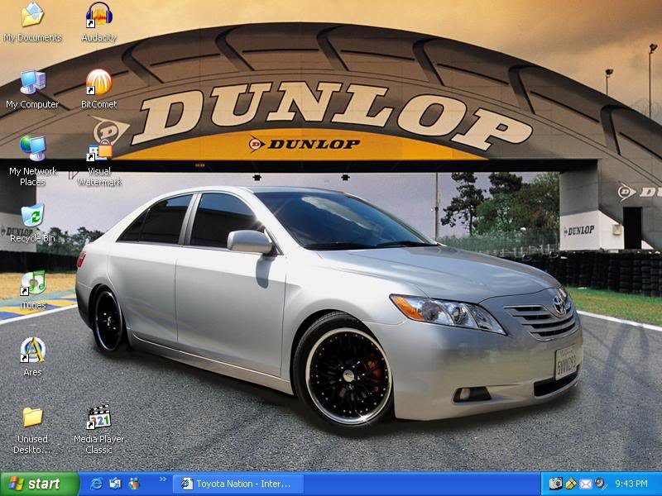Select the BitComet shortcut icon
The height and width of the screenshot is (496, 662).
[98, 89]
